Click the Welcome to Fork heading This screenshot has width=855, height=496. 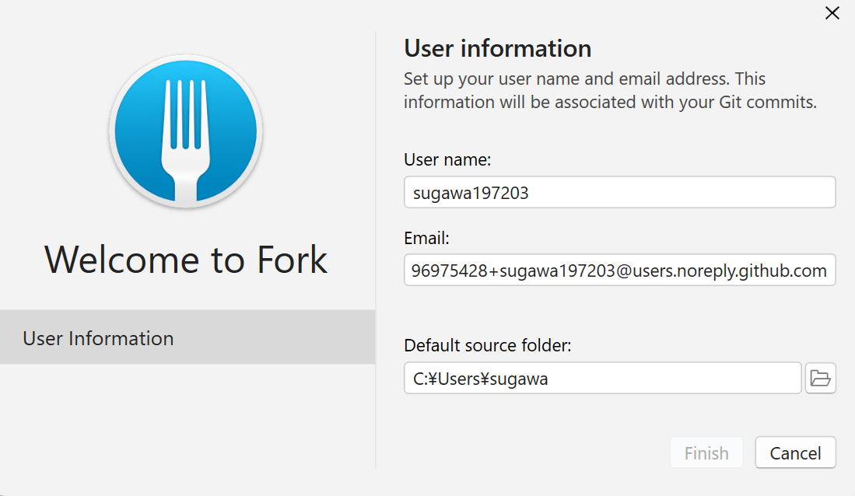coord(185,260)
